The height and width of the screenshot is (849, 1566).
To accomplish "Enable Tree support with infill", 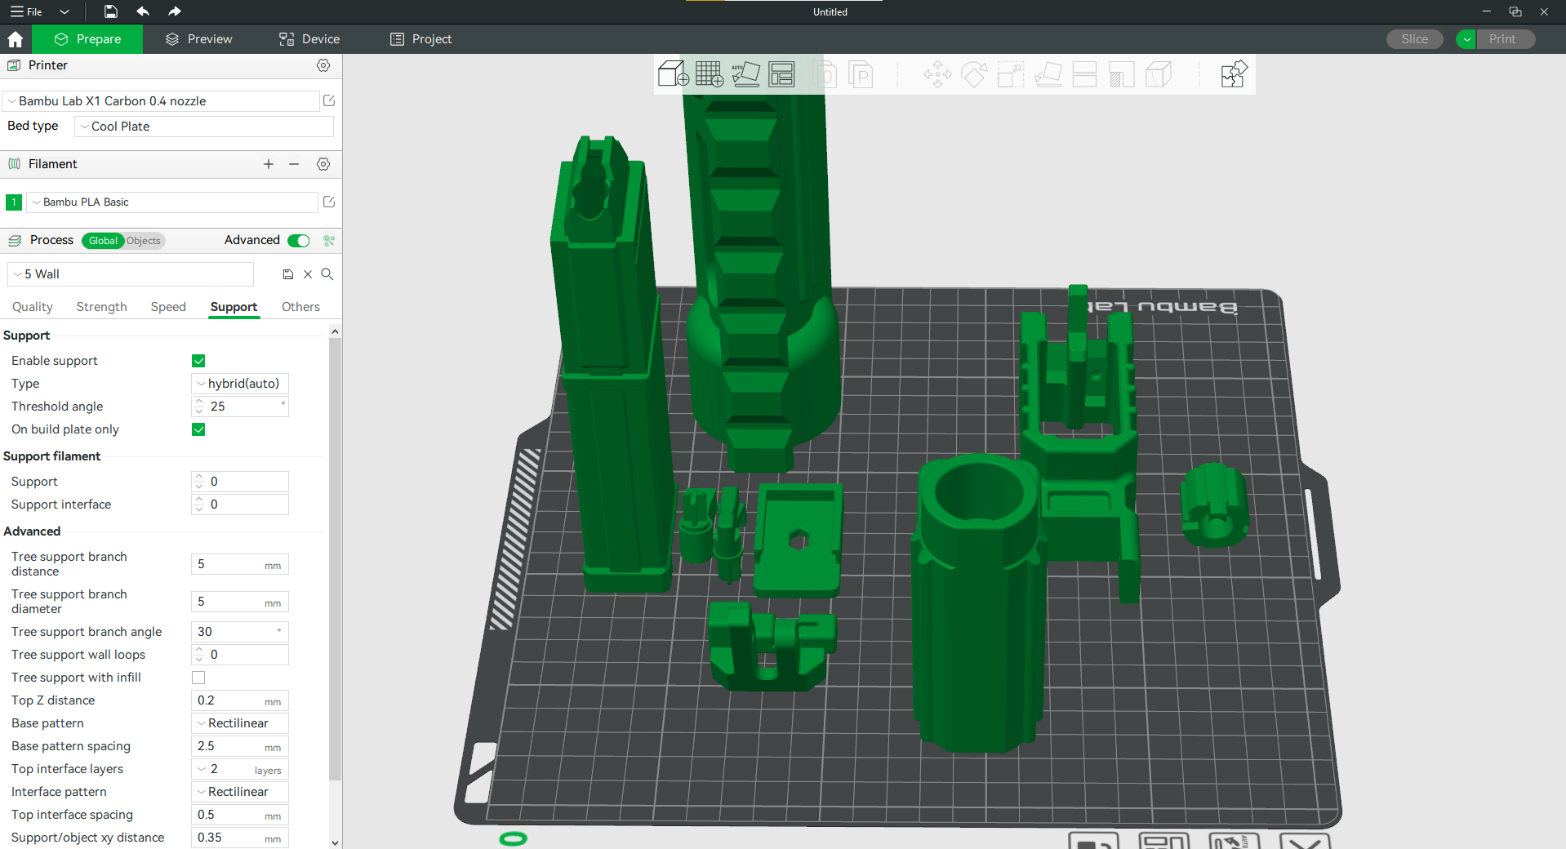I will coord(198,678).
